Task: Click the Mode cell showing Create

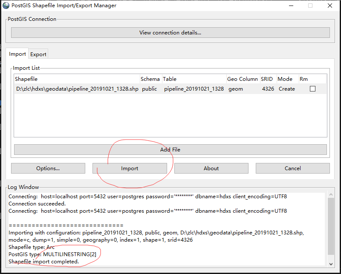Action: point(286,89)
